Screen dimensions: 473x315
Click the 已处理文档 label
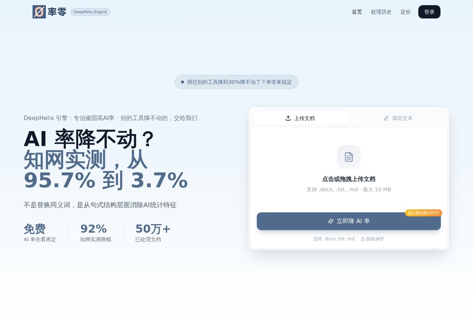(148, 239)
